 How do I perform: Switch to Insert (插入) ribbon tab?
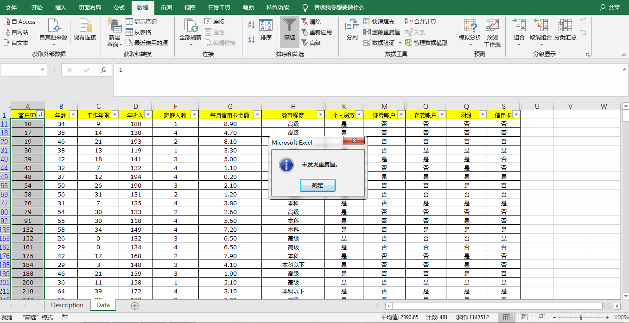[x=60, y=8]
